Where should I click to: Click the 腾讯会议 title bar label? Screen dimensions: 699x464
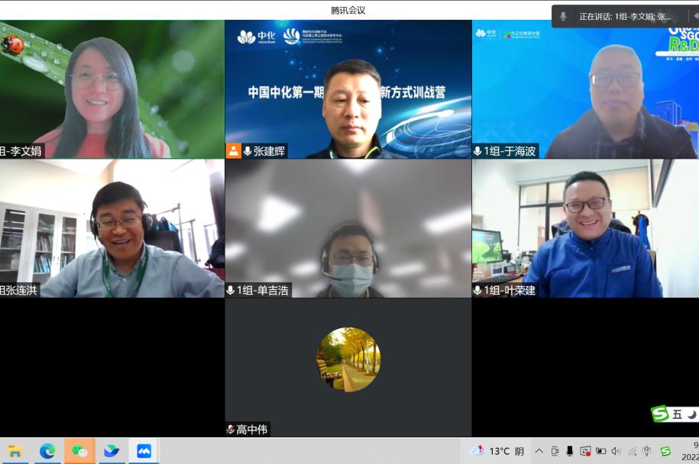tap(349, 11)
